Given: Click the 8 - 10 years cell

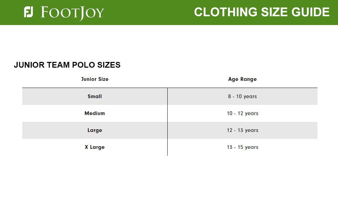Looking at the screenshot, I should click(242, 96).
